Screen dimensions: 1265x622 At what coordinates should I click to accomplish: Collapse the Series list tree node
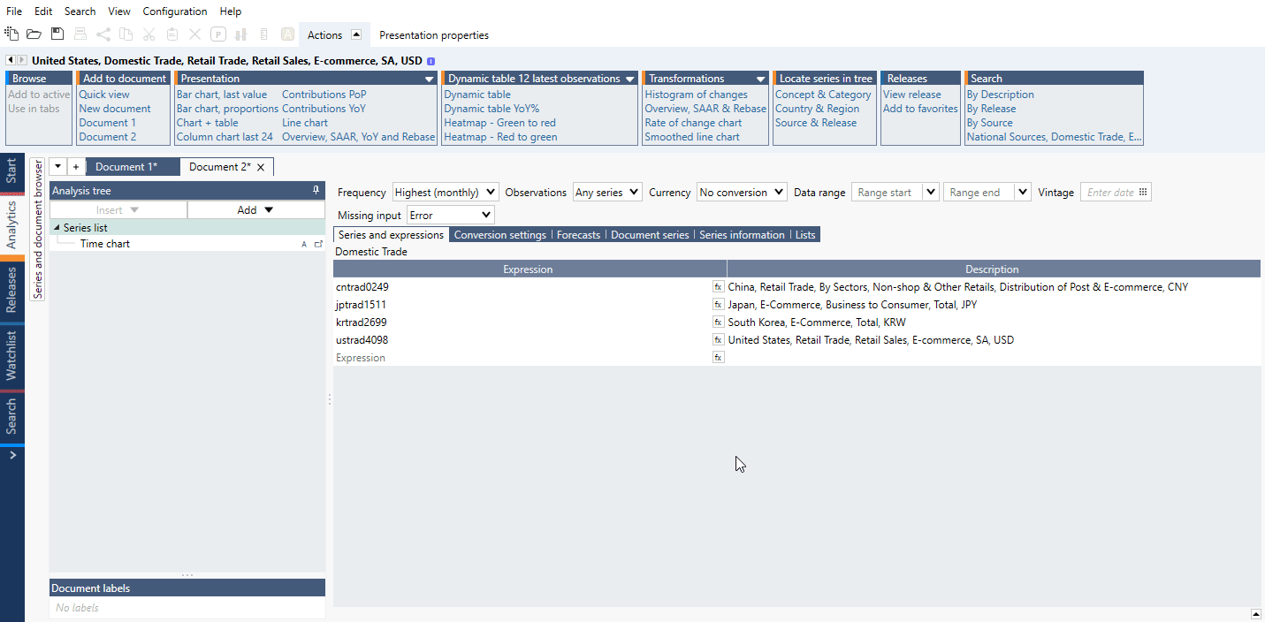click(57, 228)
